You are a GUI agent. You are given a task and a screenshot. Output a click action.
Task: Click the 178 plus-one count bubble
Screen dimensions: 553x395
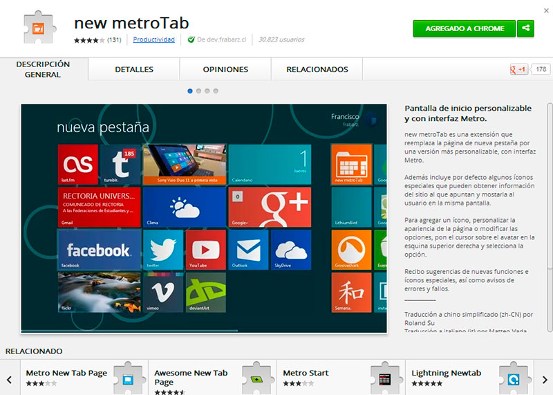click(x=541, y=70)
